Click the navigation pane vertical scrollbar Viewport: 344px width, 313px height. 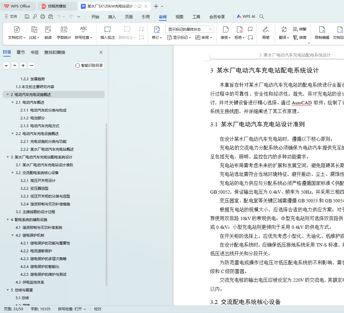(106, 204)
